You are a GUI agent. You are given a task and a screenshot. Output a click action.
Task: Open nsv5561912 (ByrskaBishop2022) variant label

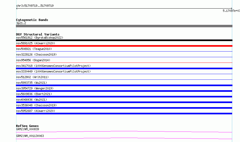[40, 38]
